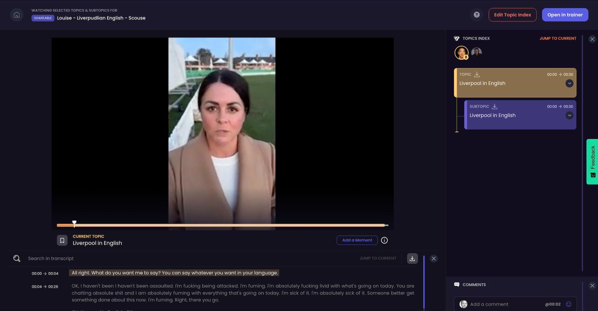Screen dimensions: 598x311
Task: Click the user avatar in the comment box
Action: point(463,304)
